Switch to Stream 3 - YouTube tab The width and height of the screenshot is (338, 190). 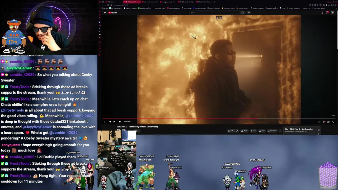coord(186,2)
